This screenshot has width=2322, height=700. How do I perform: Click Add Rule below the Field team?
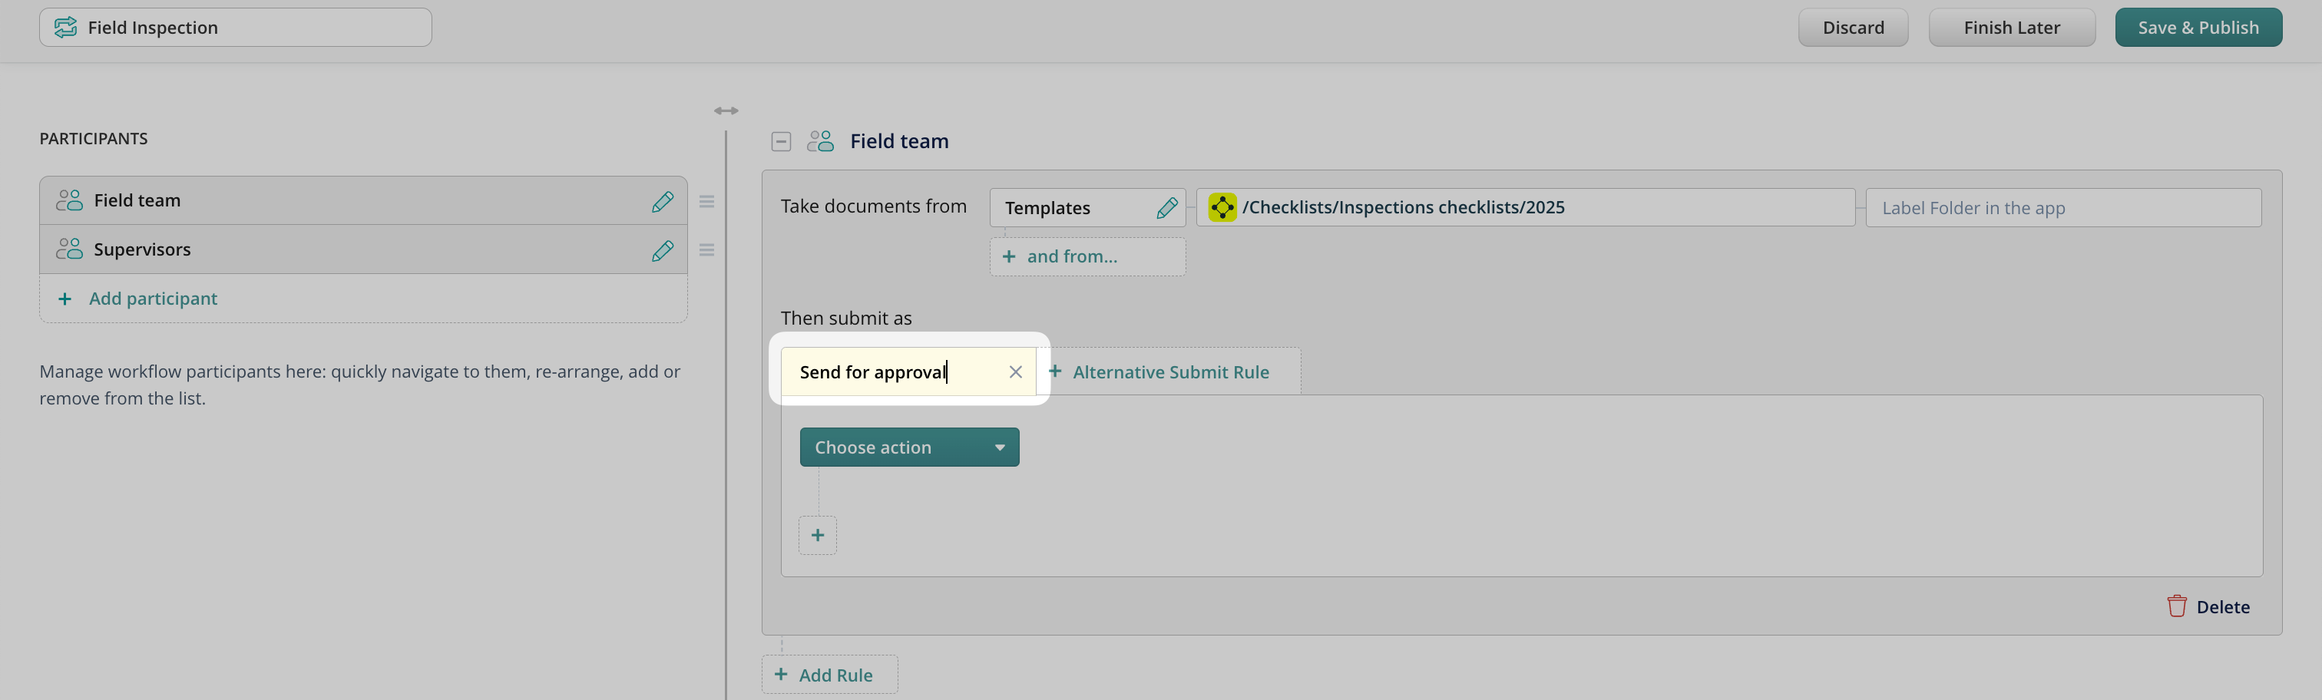coord(829,675)
